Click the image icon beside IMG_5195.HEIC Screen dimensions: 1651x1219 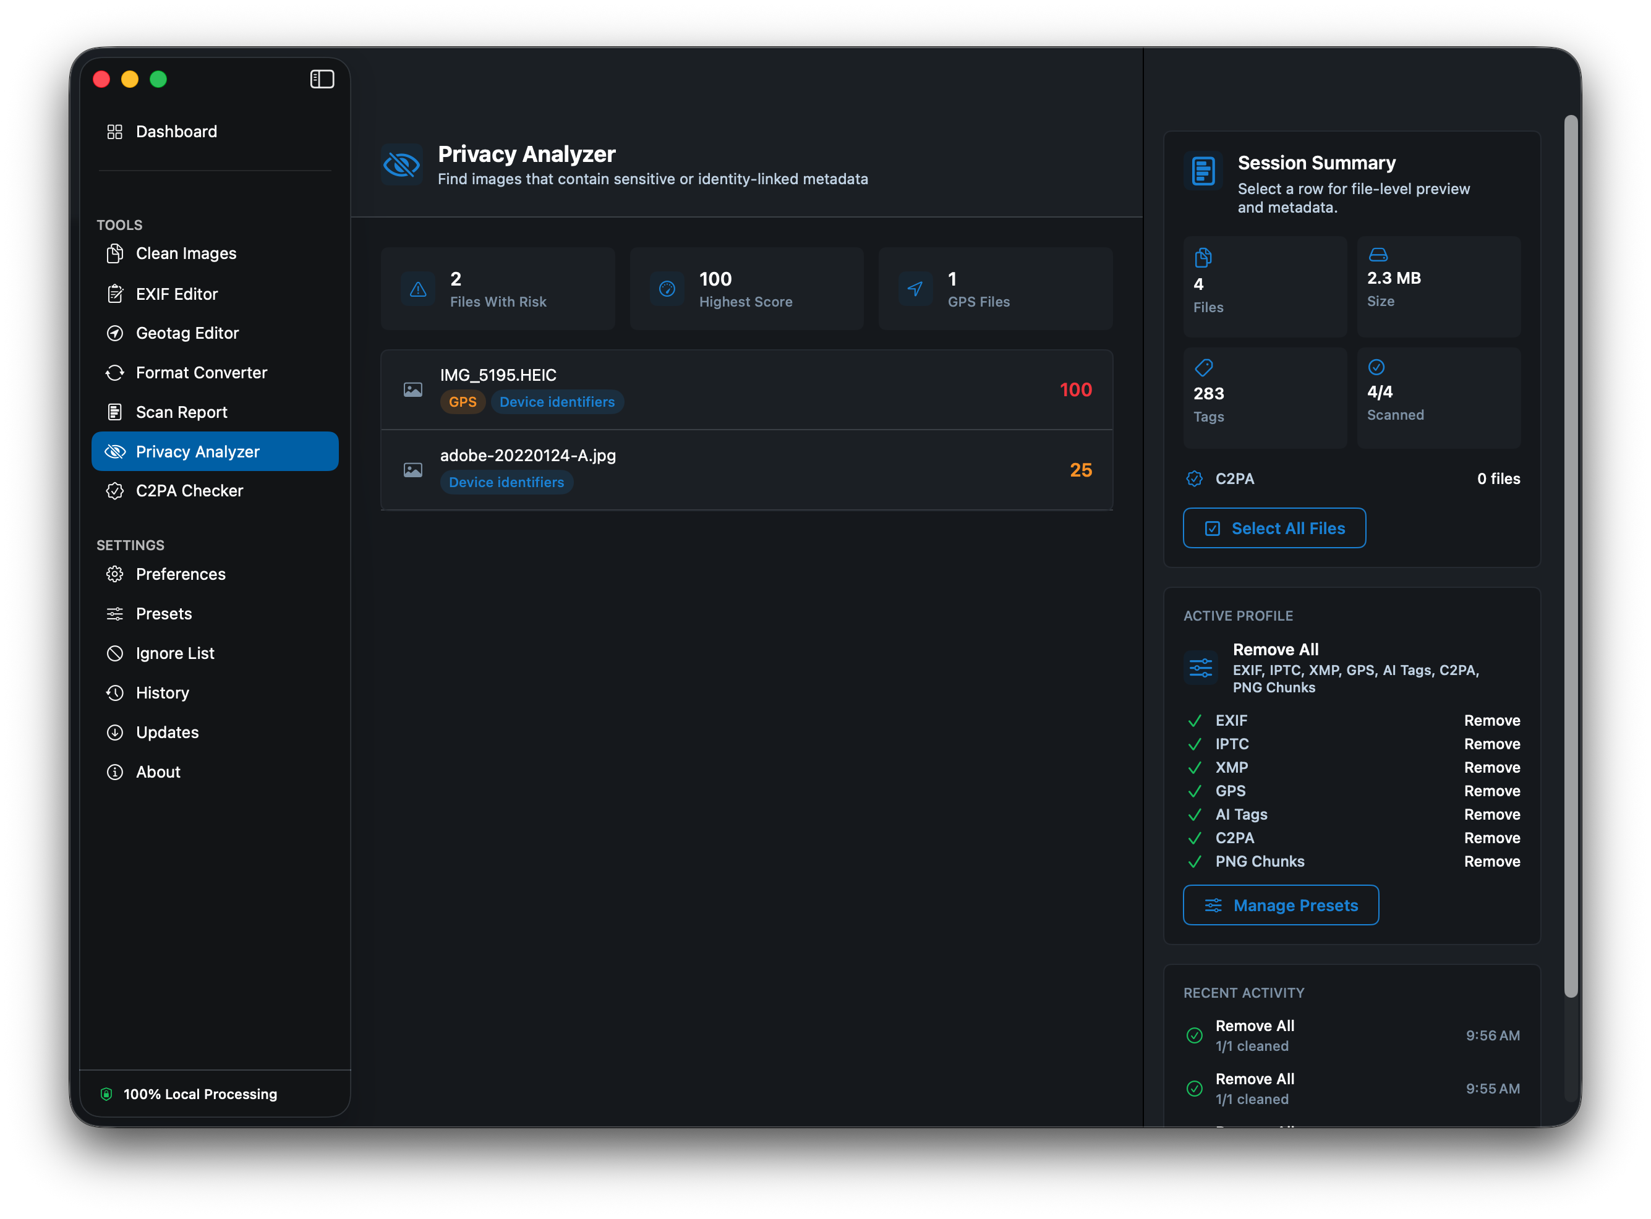pyautogui.click(x=412, y=389)
